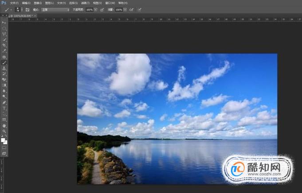Image resolution: width=302 pixels, height=193 pixels.
Task: Select the Blur tool
Action: [x=4, y=91]
